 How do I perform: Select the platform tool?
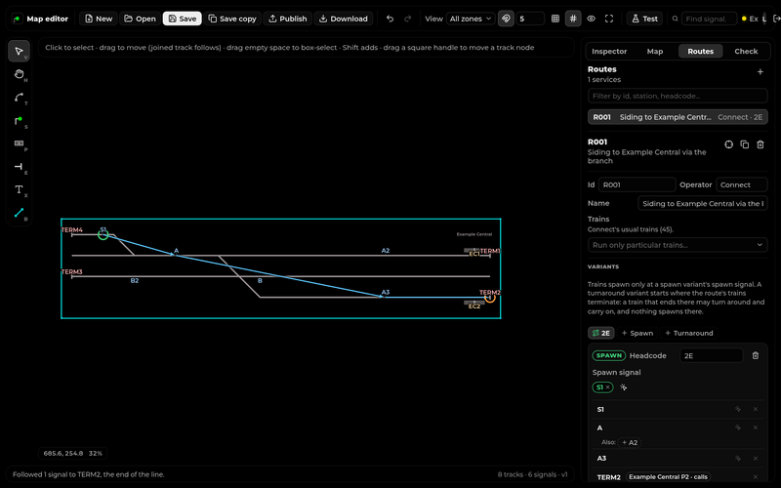19,143
